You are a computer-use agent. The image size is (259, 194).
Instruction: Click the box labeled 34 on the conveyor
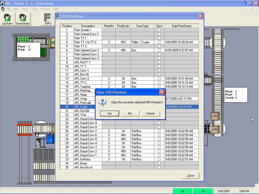coord(214,116)
